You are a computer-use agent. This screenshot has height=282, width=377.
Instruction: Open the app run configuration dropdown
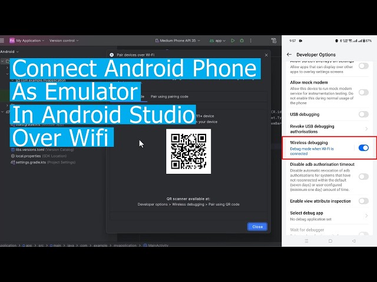pos(217,41)
